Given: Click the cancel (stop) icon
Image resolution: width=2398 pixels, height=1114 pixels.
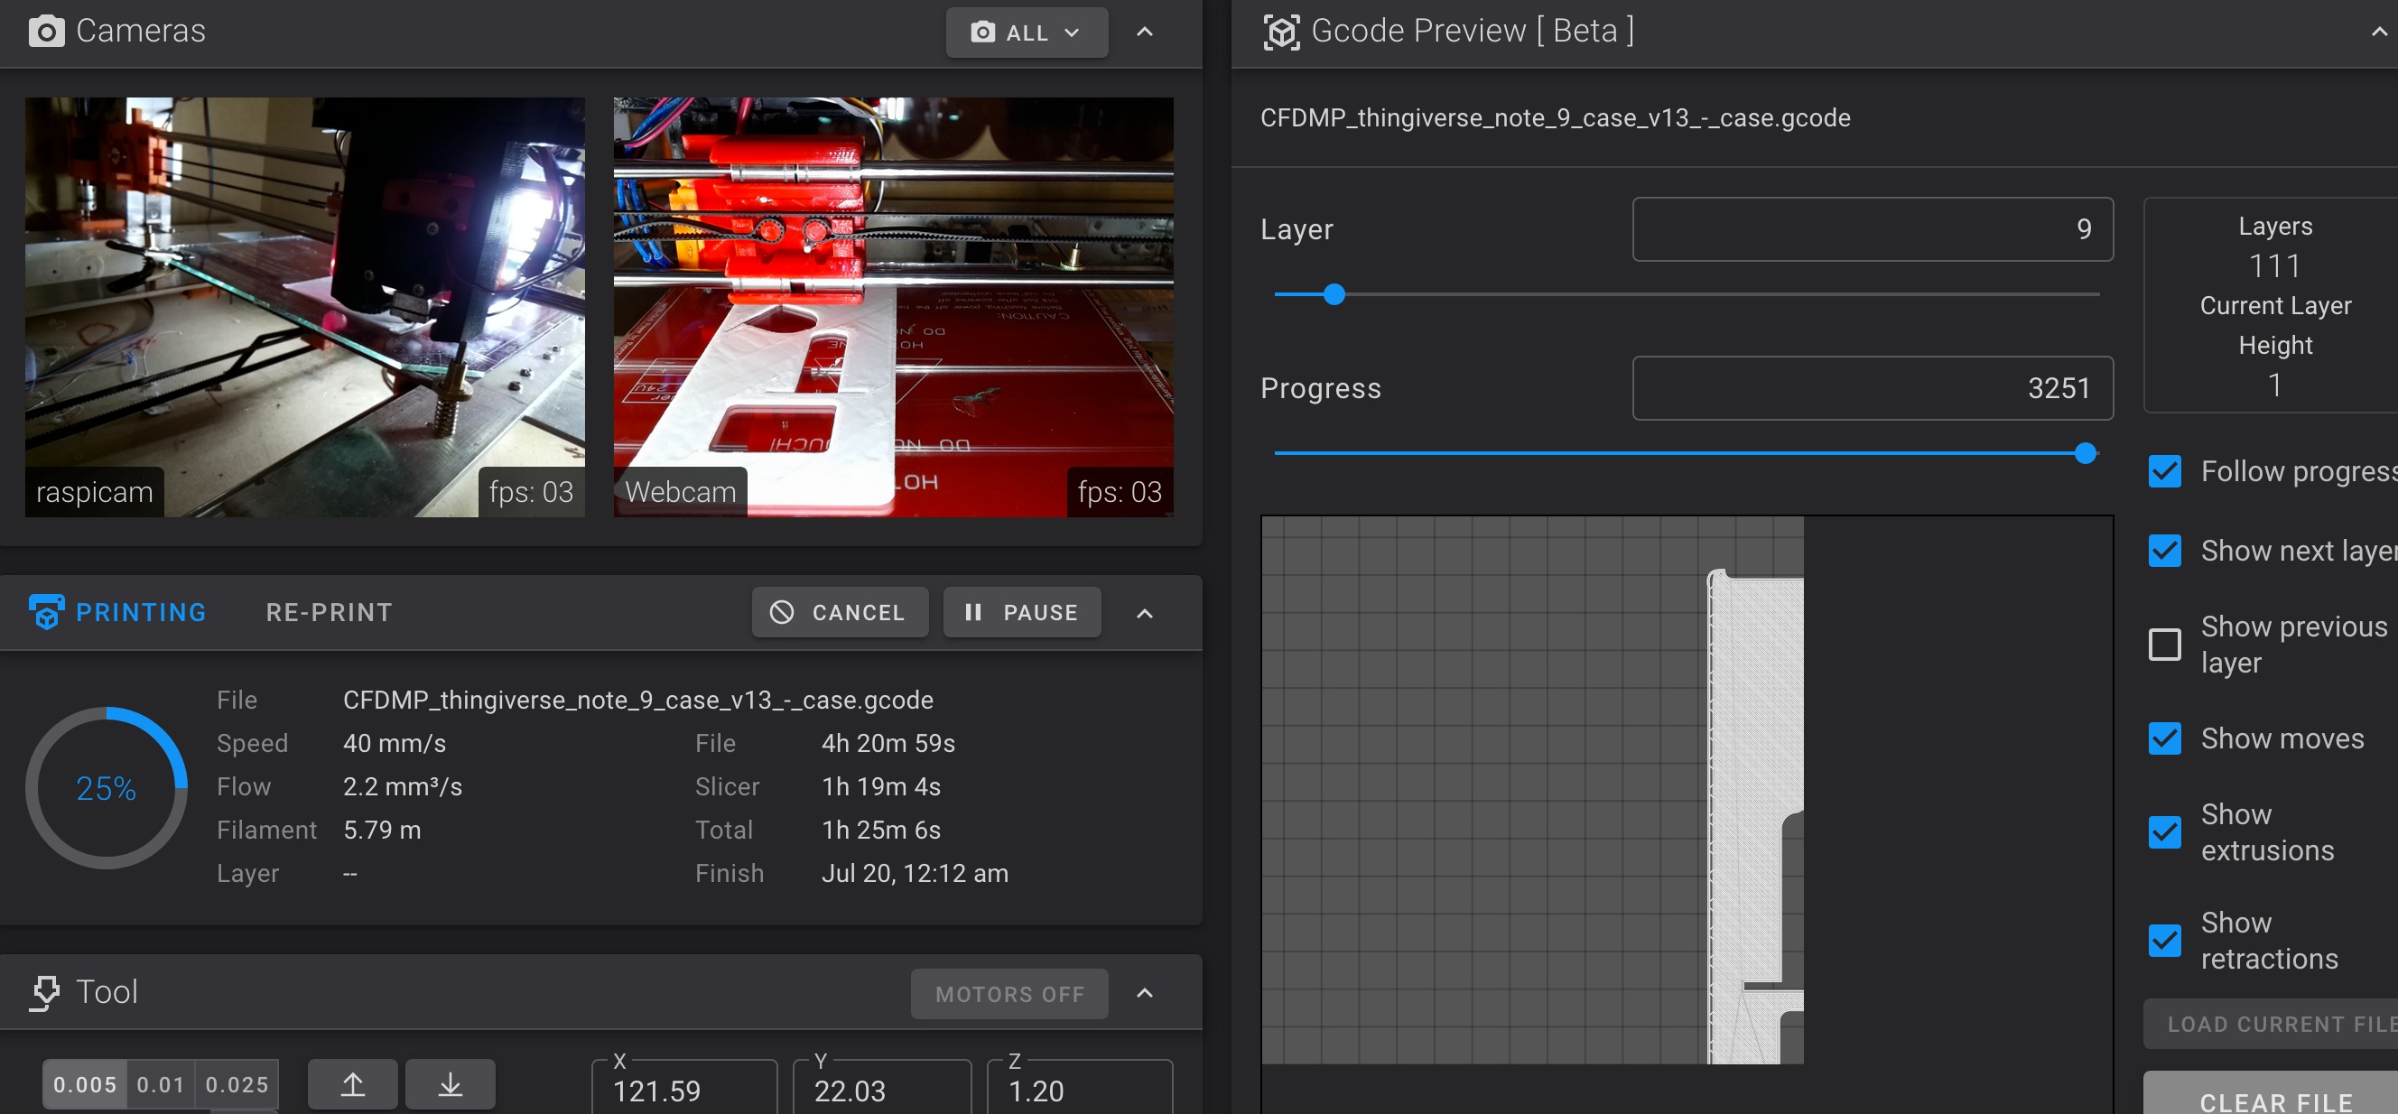Looking at the screenshot, I should tap(781, 611).
